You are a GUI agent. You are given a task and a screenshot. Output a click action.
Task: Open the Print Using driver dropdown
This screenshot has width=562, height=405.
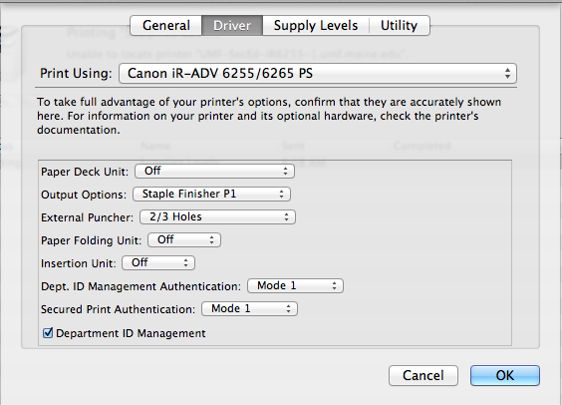pos(318,74)
